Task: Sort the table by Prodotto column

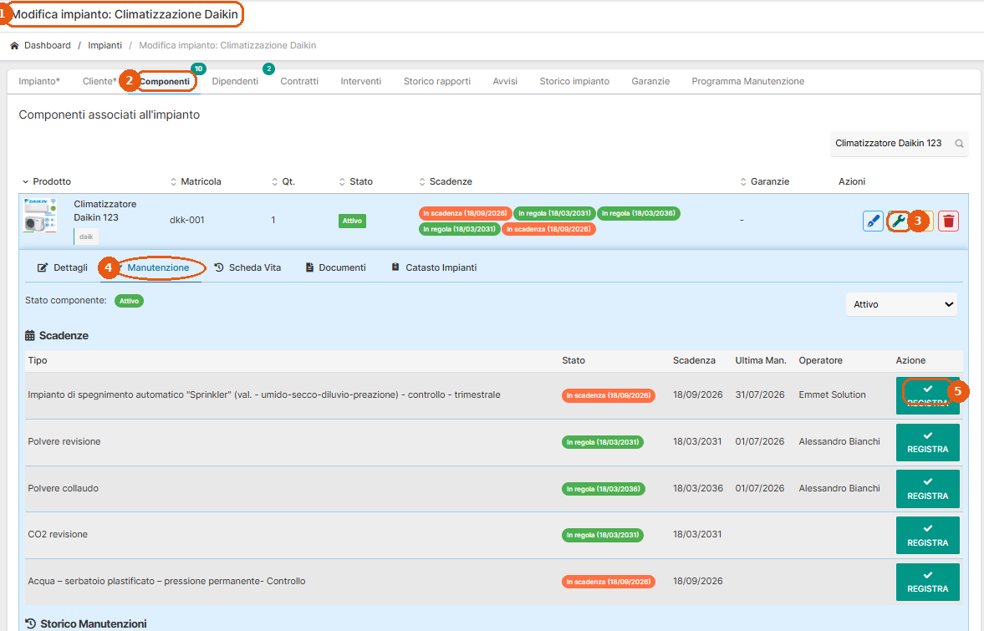Action: click(47, 181)
